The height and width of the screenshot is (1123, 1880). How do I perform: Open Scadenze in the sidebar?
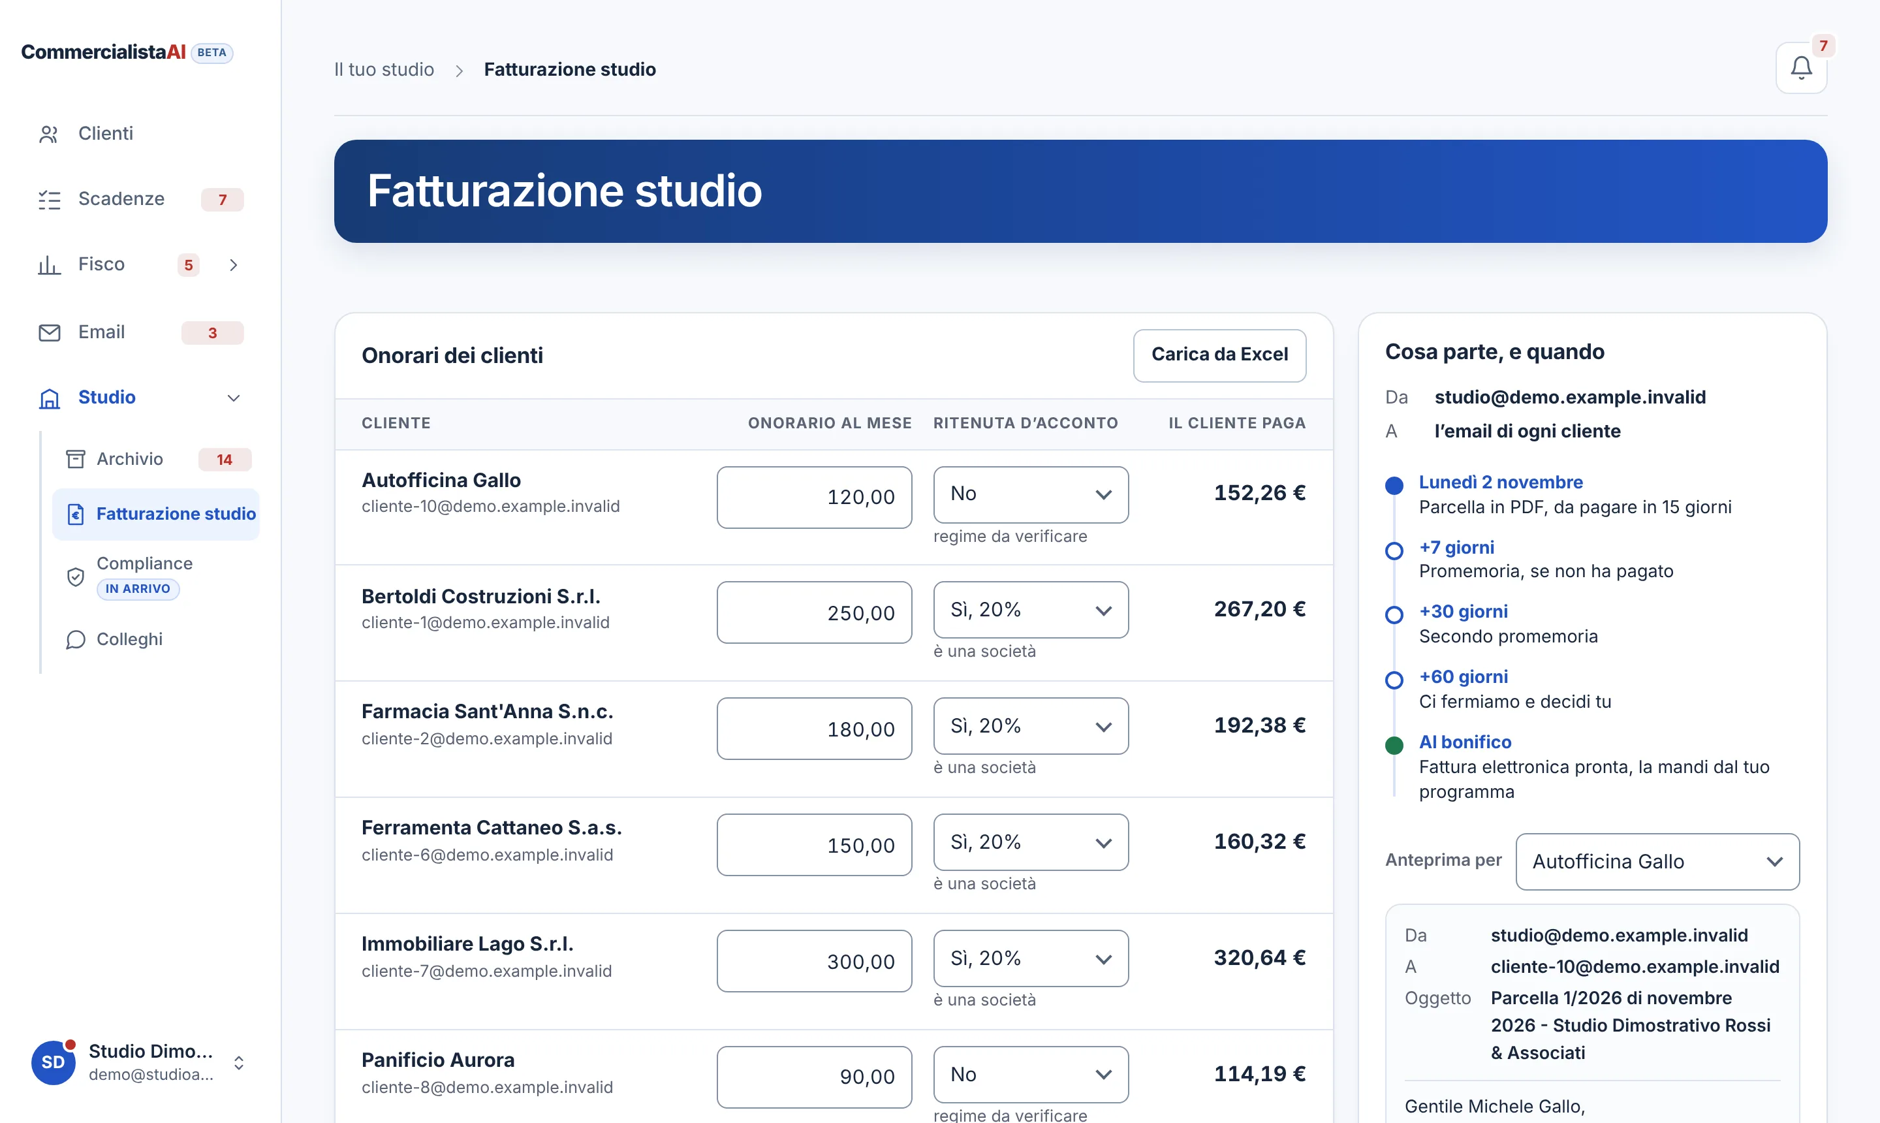pyautogui.click(x=140, y=200)
